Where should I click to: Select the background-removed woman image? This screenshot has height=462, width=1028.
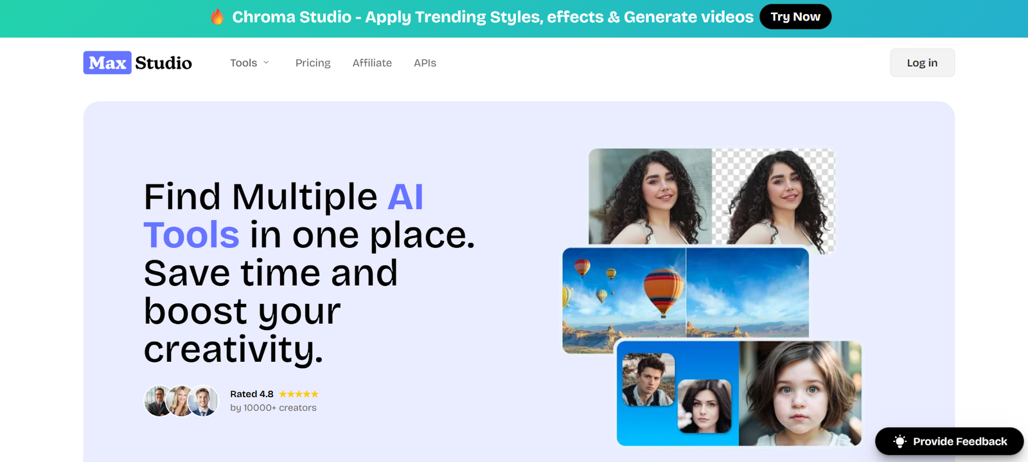coord(774,199)
